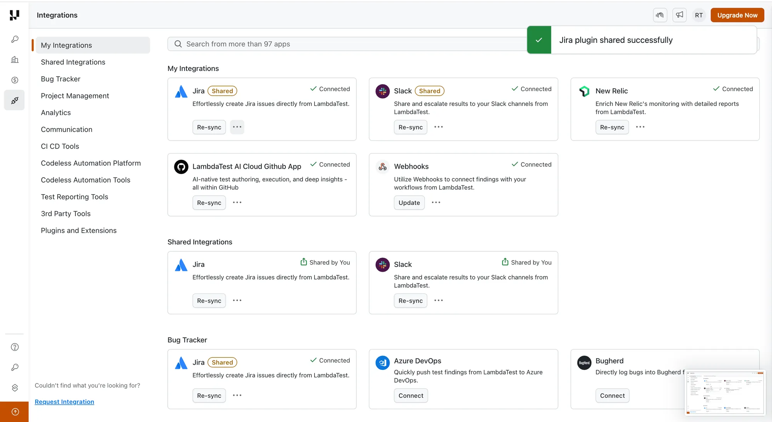This screenshot has height=422, width=772.
Task: Re-sync Slack in My Integrations
Action: point(410,127)
